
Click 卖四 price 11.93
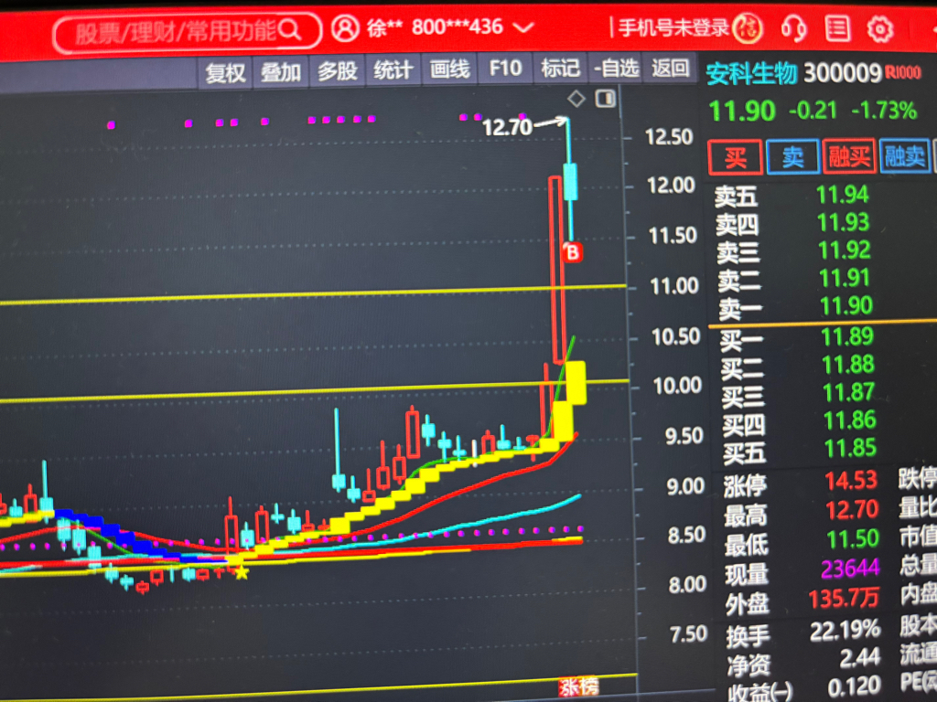(x=843, y=223)
